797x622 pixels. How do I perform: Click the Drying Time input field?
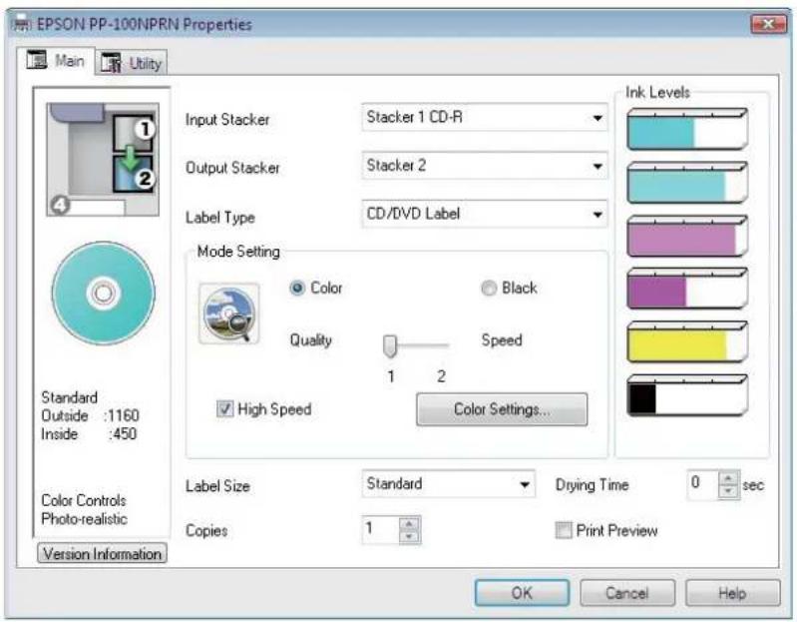[x=703, y=484]
